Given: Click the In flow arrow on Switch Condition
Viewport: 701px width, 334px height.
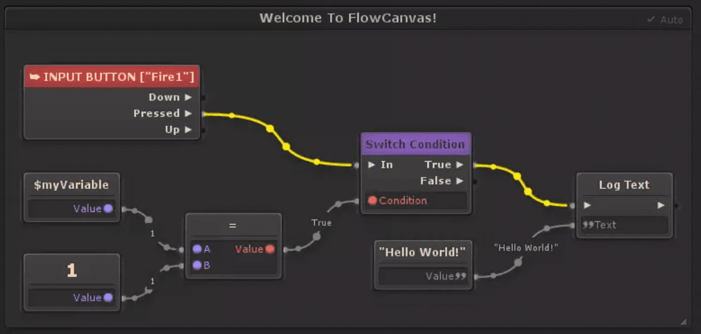Looking at the screenshot, I should (372, 164).
